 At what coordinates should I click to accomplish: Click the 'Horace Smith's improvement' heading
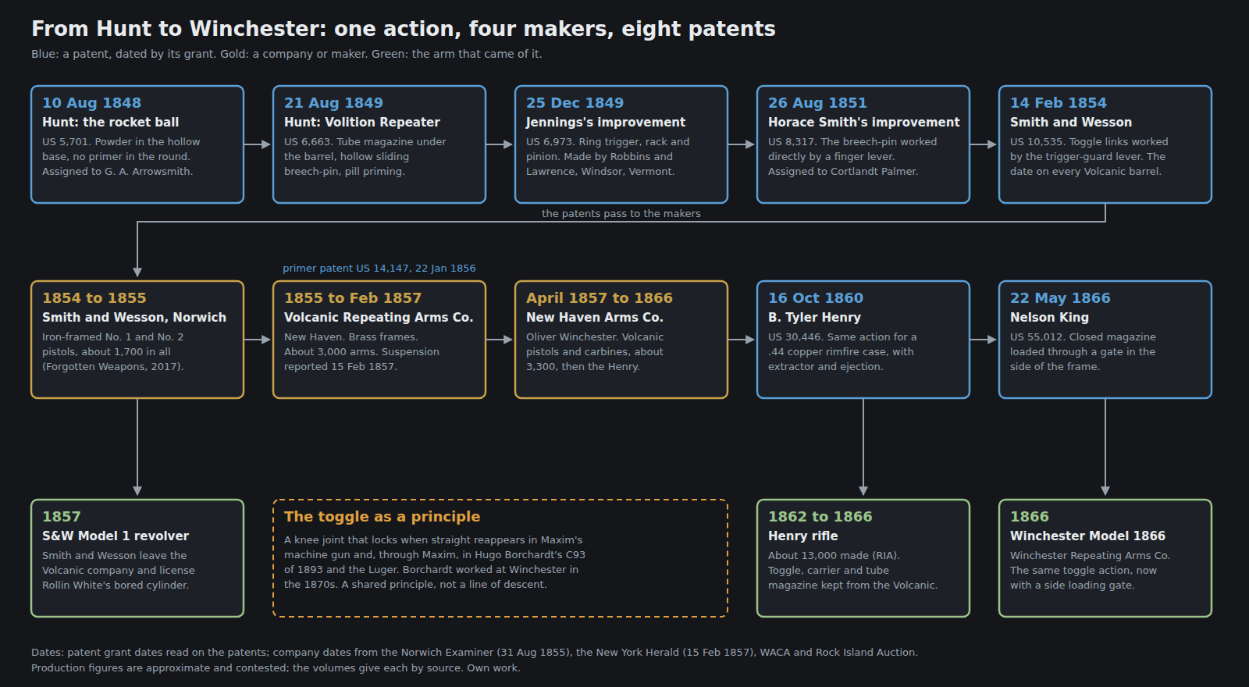[x=864, y=123]
